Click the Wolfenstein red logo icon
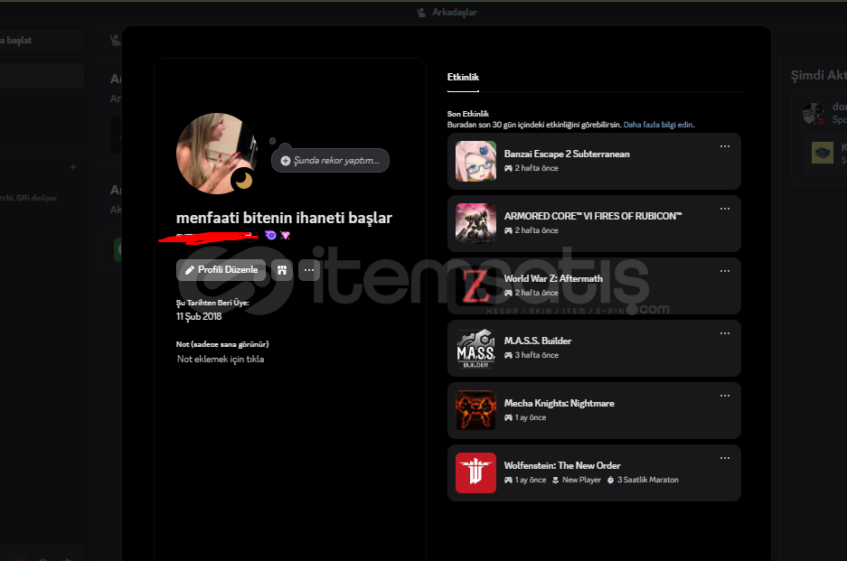Image resolution: width=847 pixels, height=561 pixels. pyautogui.click(x=475, y=473)
